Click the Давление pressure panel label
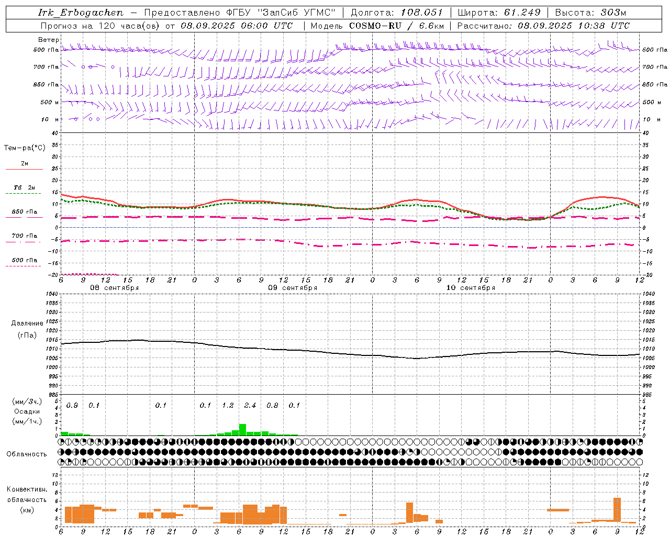Viewport: 670px width, 536px height. 27,323
